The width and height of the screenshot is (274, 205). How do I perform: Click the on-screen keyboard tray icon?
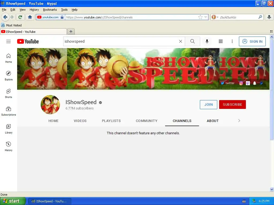pos(244,201)
